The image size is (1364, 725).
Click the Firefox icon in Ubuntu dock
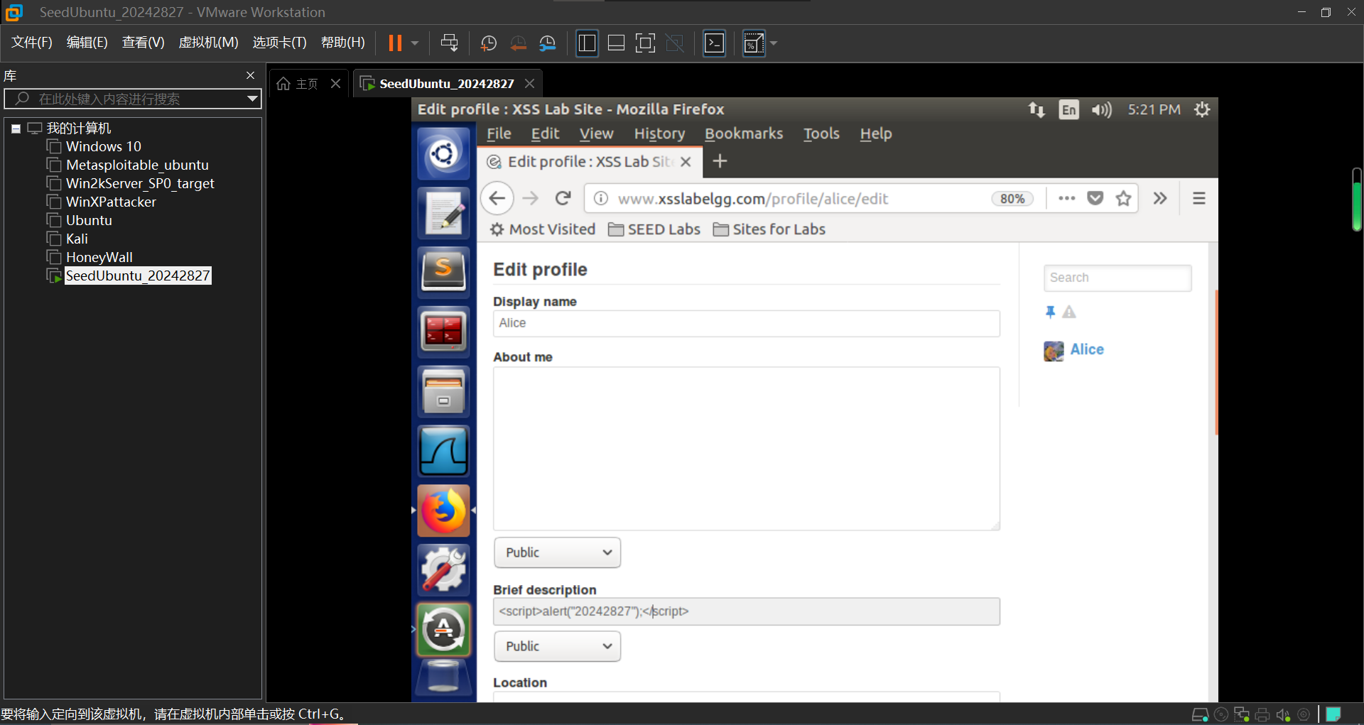(443, 511)
